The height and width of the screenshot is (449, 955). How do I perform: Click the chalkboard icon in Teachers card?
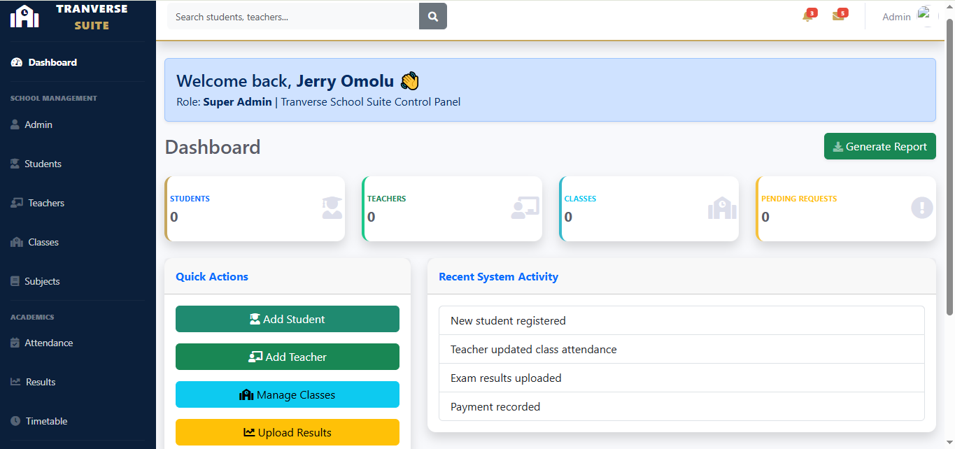coord(525,208)
